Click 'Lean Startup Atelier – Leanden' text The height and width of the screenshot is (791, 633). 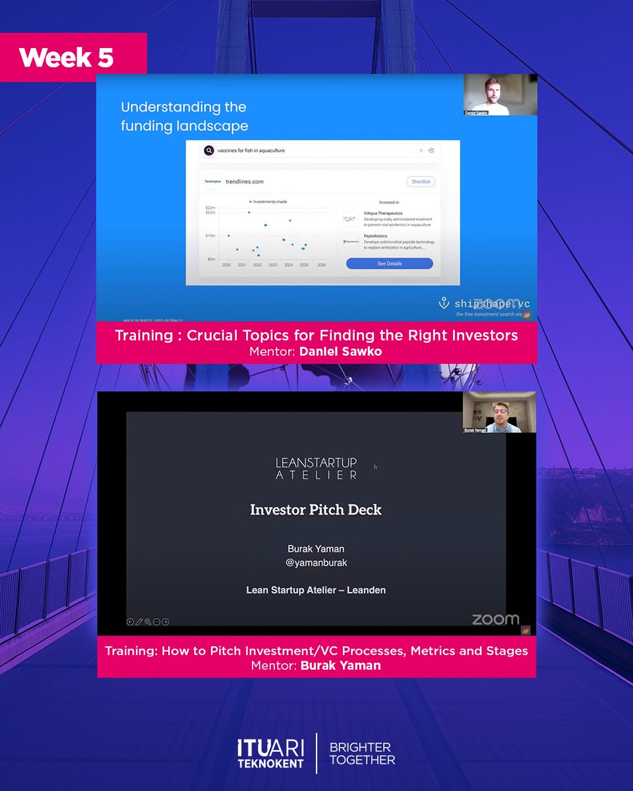[316, 590]
